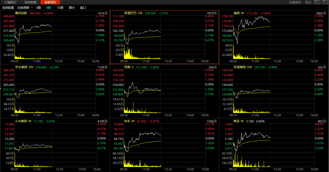Select the 阿里巴巴-SW stock title
The height and width of the screenshot is (172, 329).
click(x=133, y=13)
